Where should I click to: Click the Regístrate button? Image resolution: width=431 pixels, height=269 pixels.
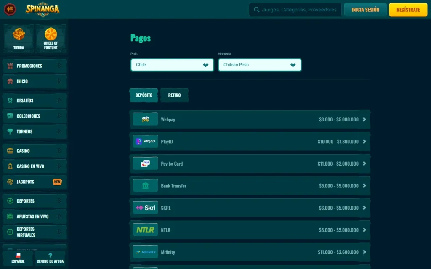tap(408, 10)
